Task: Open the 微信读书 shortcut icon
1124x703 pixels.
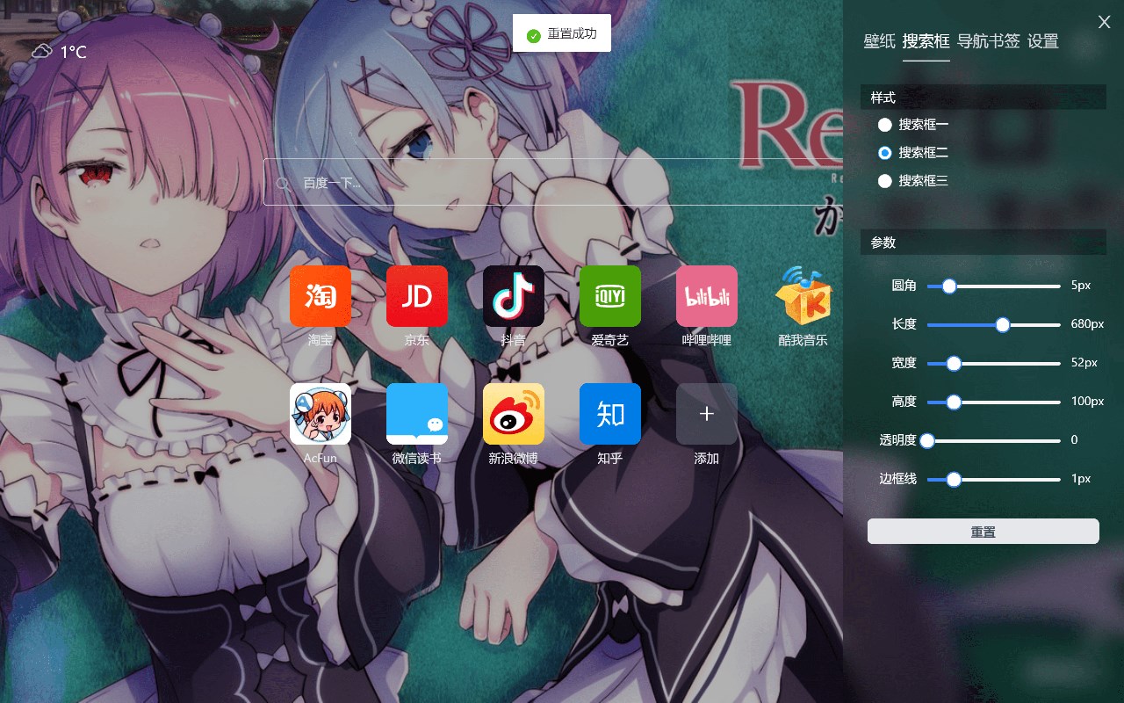Action: [x=417, y=414]
